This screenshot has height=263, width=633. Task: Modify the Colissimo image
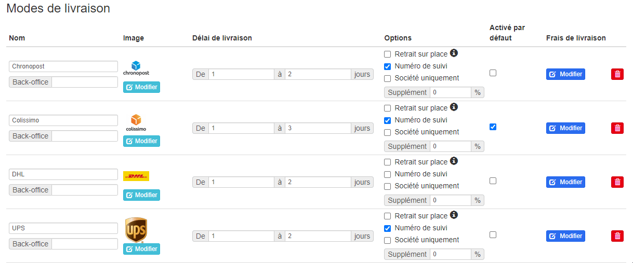(x=141, y=141)
